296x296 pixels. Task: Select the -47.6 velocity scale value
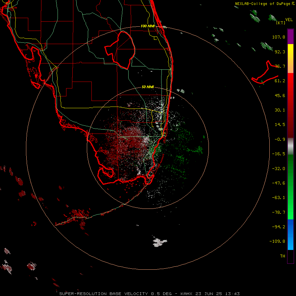click(x=279, y=183)
